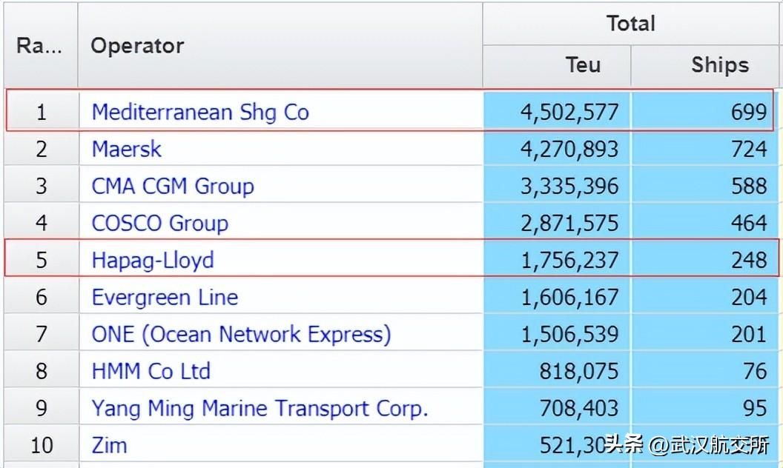Sort by the Teu column header

583,65
